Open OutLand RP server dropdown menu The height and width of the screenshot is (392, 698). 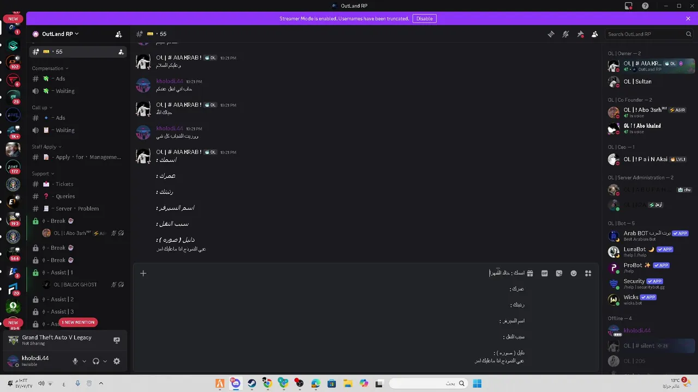pos(60,34)
